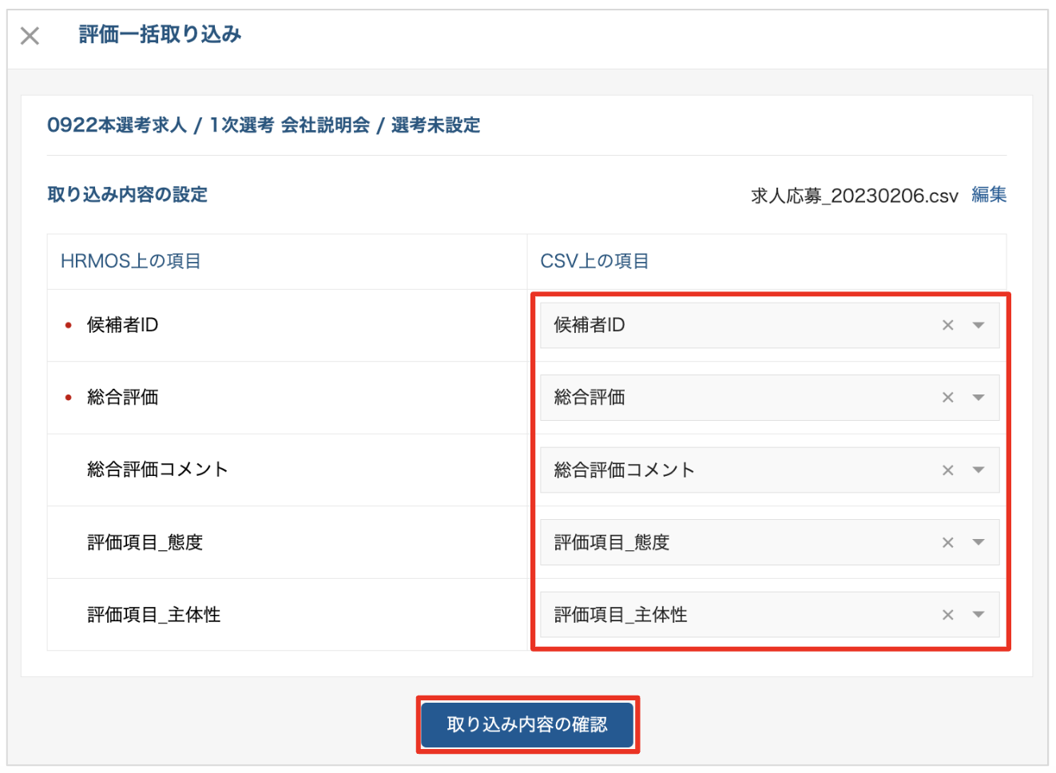This screenshot has height=773, width=1056.
Task: Clear the 総合評価コメント CSV selection
Action: [947, 470]
